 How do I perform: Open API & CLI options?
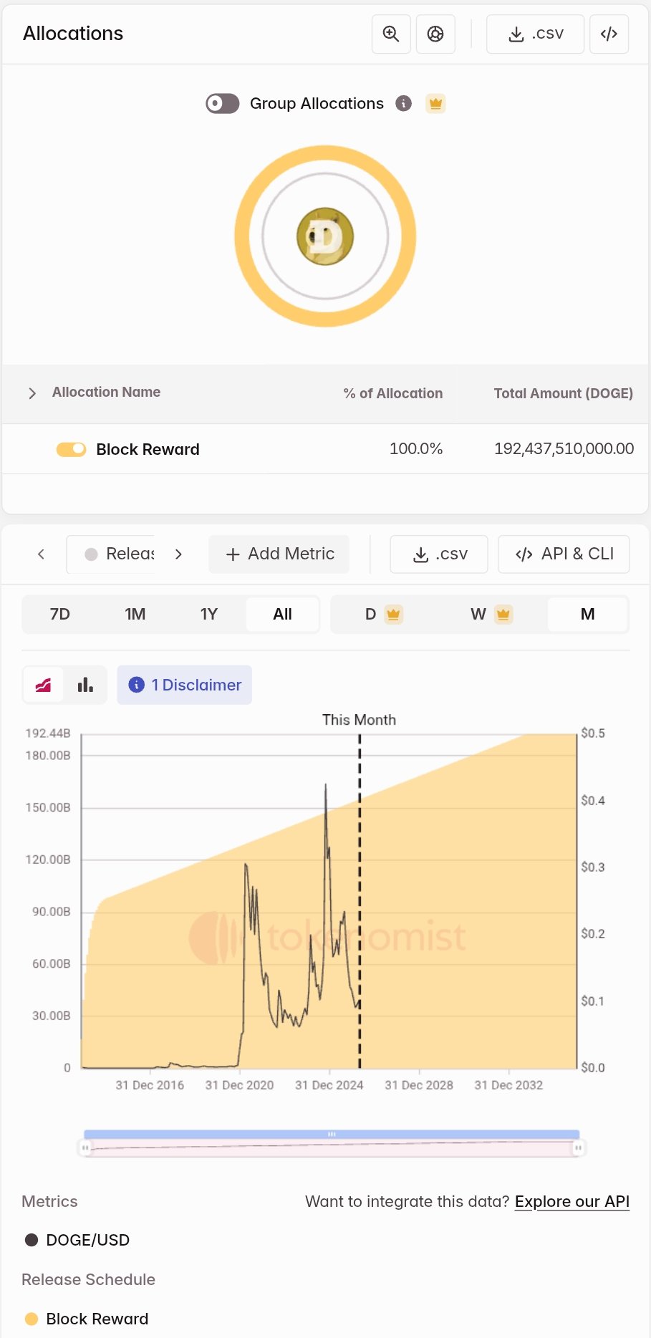(x=564, y=554)
